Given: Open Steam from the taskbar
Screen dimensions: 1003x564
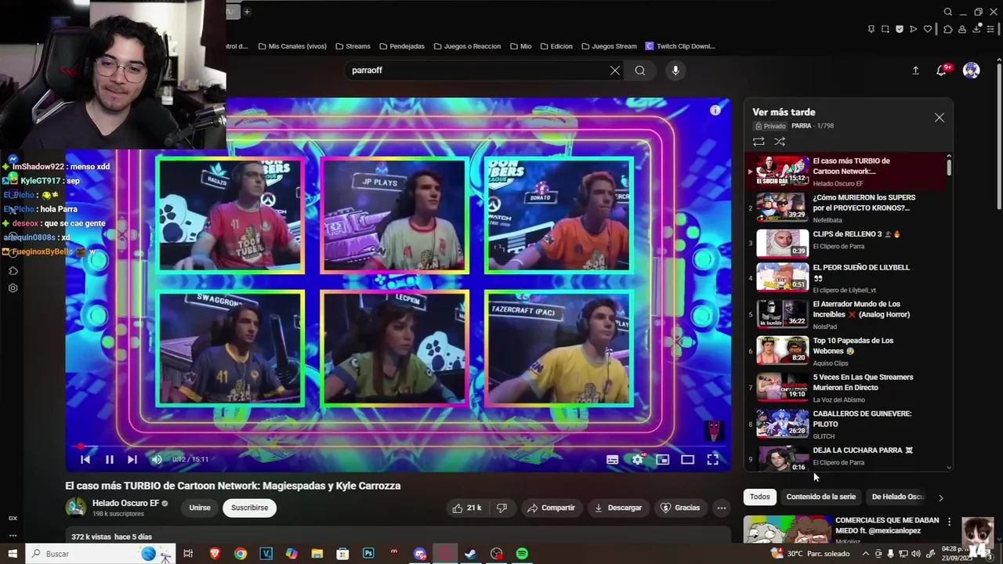Looking at the screenshot, I should 471,554.
